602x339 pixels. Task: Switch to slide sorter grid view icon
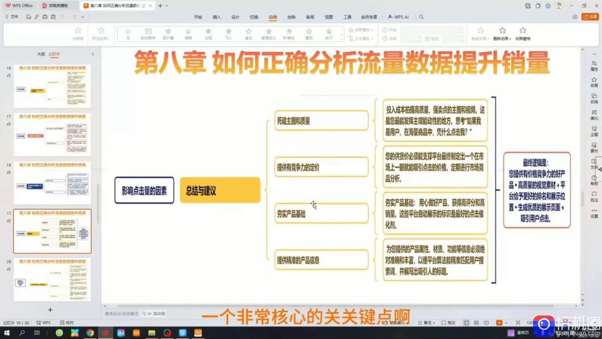click(476, 322)
